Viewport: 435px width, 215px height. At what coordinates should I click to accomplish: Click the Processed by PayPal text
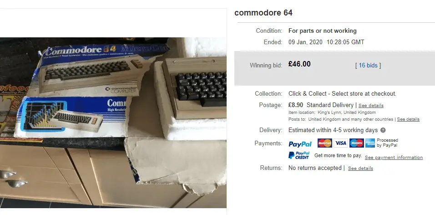pos(387,143)
